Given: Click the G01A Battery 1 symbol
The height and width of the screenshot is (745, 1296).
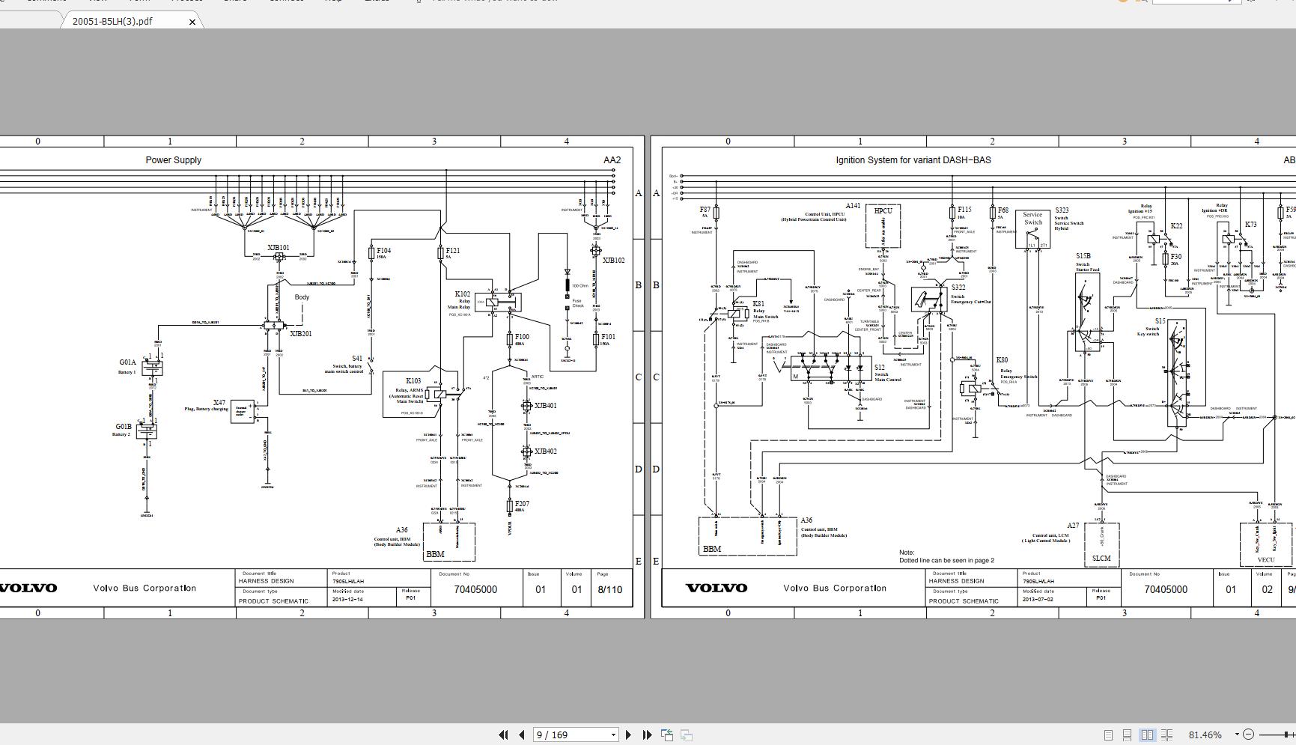Looking at the screenshot, I should coord(153,367).
